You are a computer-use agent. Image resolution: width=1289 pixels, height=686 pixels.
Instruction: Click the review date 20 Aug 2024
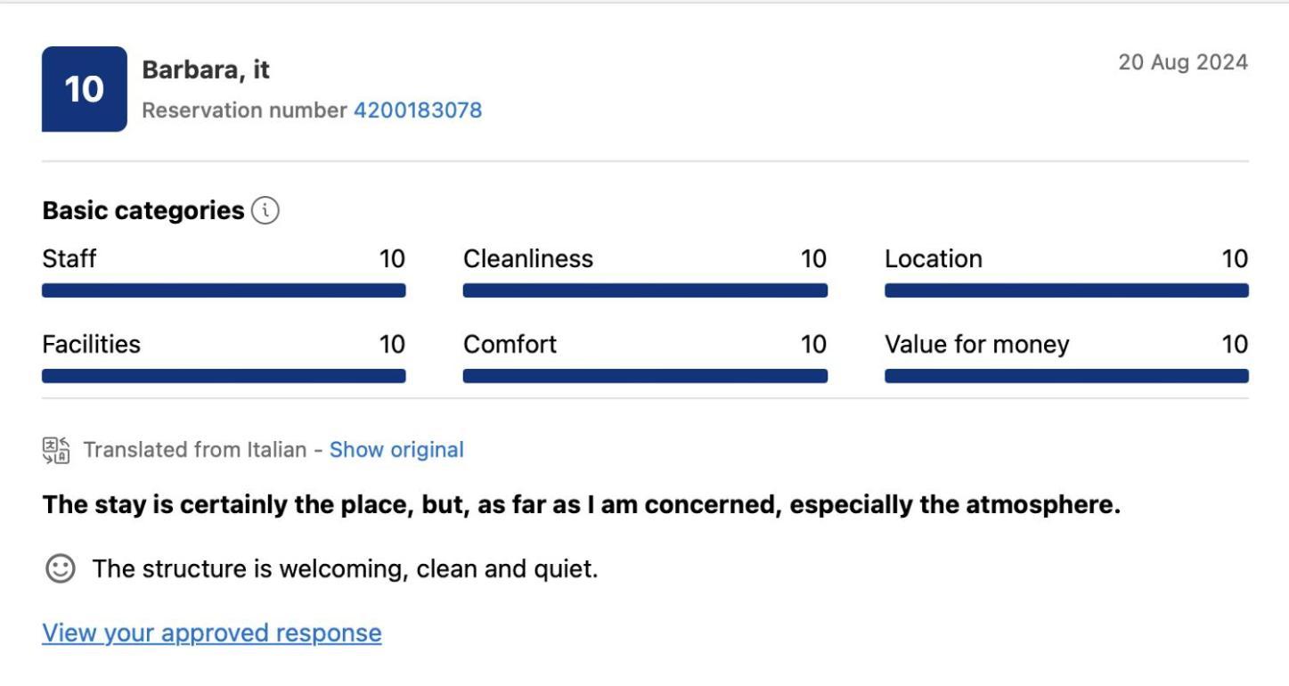[x=1183, y=62]
